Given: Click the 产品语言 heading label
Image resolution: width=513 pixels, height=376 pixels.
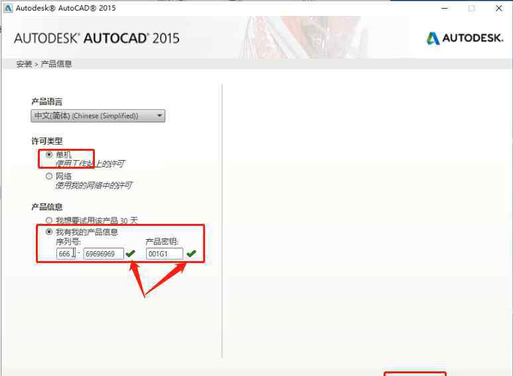Looking at the screenshot, I should pyautogui.click(x=46, y=102).
